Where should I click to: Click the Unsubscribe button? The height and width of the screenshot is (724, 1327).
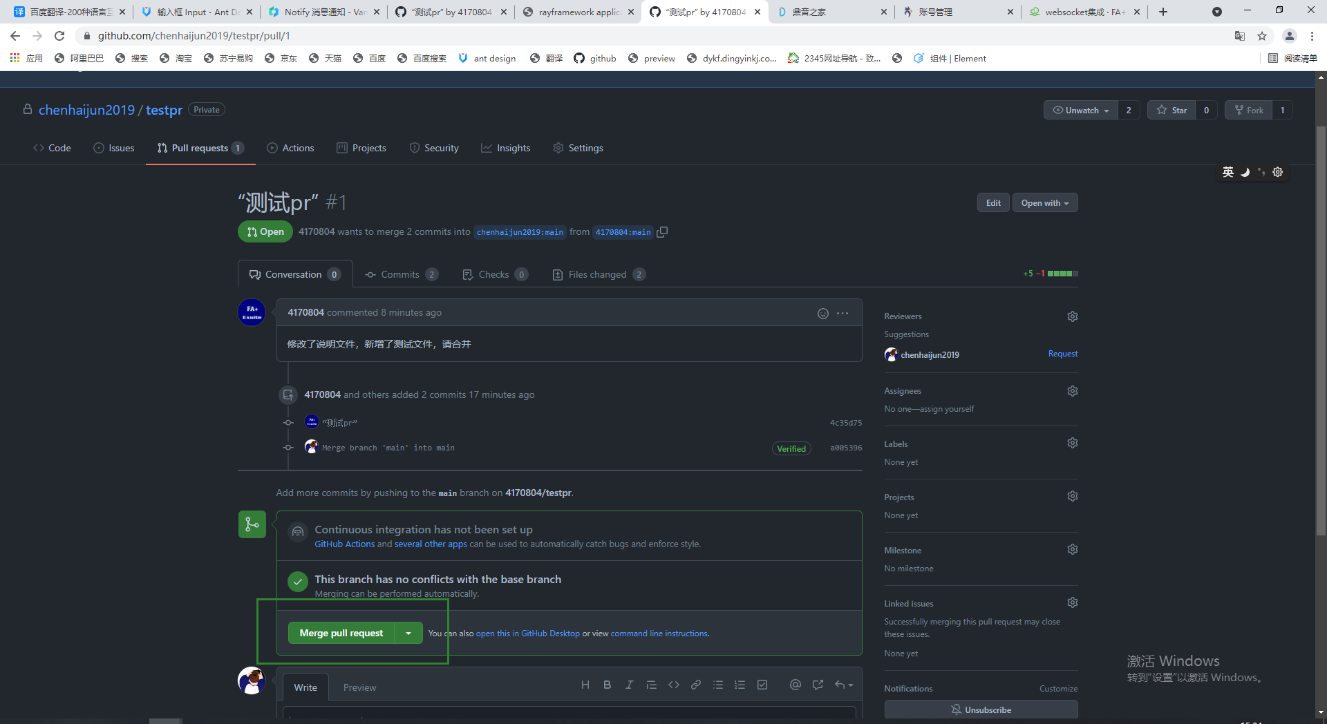981,709
